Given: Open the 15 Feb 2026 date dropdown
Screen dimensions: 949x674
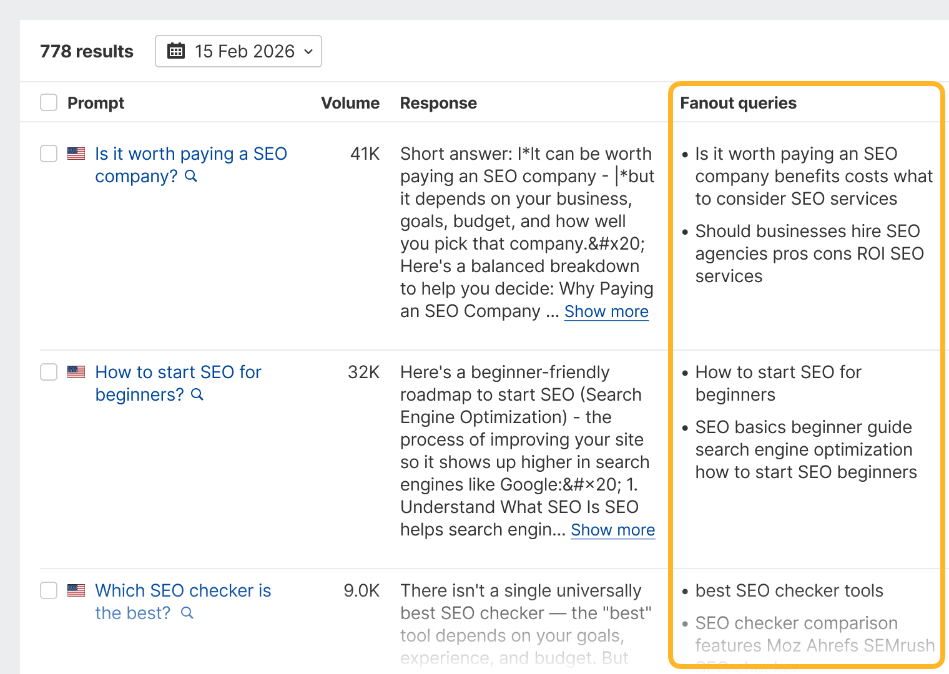Looking at the screenshot, I should point(238,51).
